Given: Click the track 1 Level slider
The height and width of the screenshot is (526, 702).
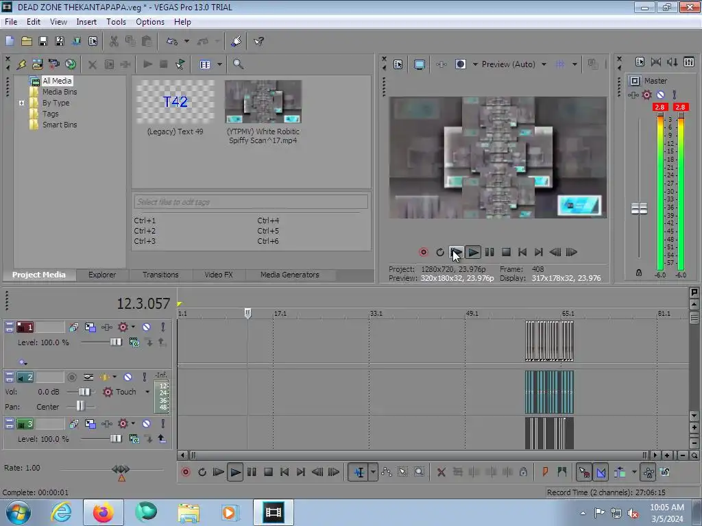Looking at the screenshot, I should click(x=115, y=342).
